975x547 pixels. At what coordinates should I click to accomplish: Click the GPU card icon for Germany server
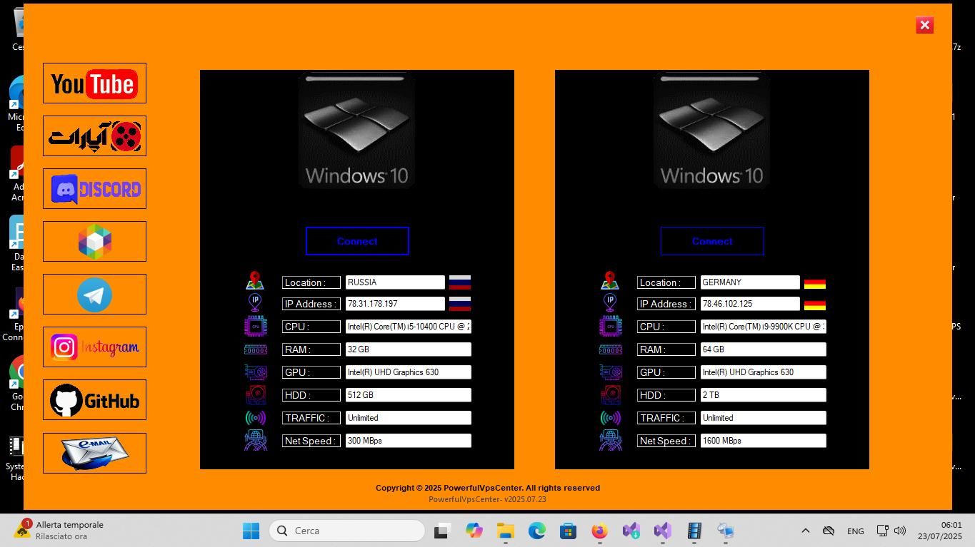[x=611, y=372]
